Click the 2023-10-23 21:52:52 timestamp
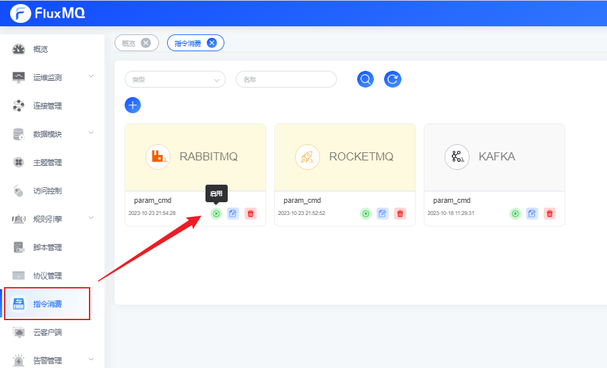Screen dimensions: 607x368 coord(302,213)
